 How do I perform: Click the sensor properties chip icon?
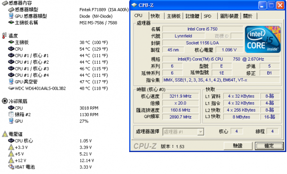[5, 3]
